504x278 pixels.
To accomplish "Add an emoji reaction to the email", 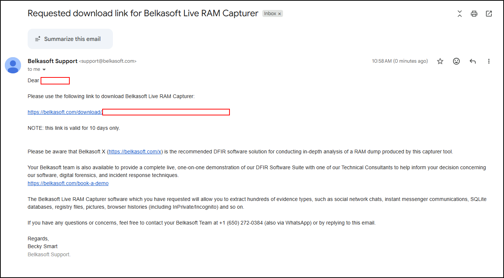I will 456,61.
